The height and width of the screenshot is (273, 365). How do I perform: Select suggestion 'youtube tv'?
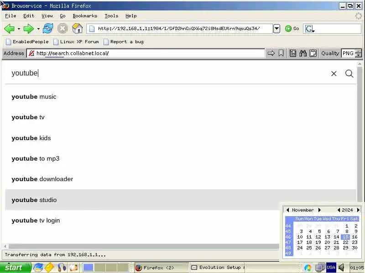pos(180,117)
